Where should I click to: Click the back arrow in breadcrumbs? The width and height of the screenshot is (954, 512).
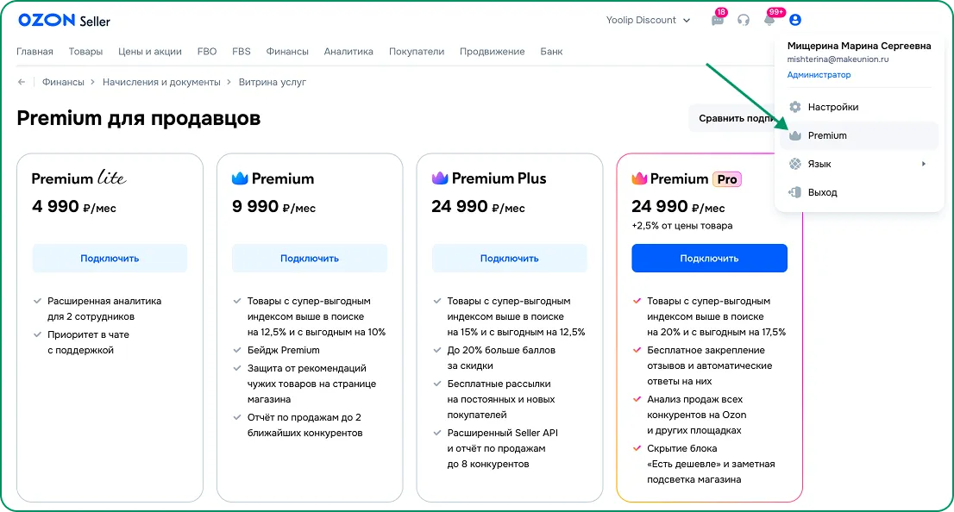point(22,82)
